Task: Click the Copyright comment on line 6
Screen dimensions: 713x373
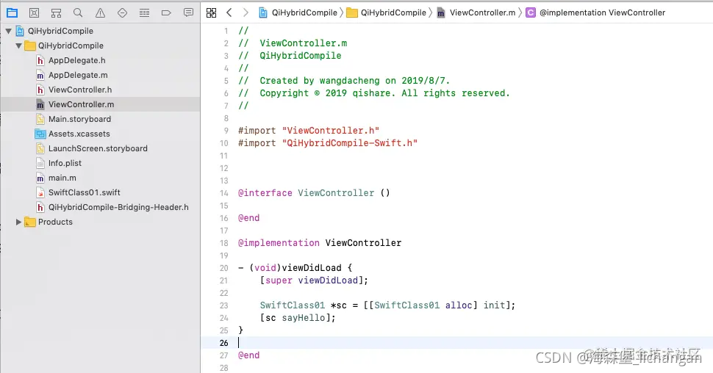Action: click(x=374, y=93)
